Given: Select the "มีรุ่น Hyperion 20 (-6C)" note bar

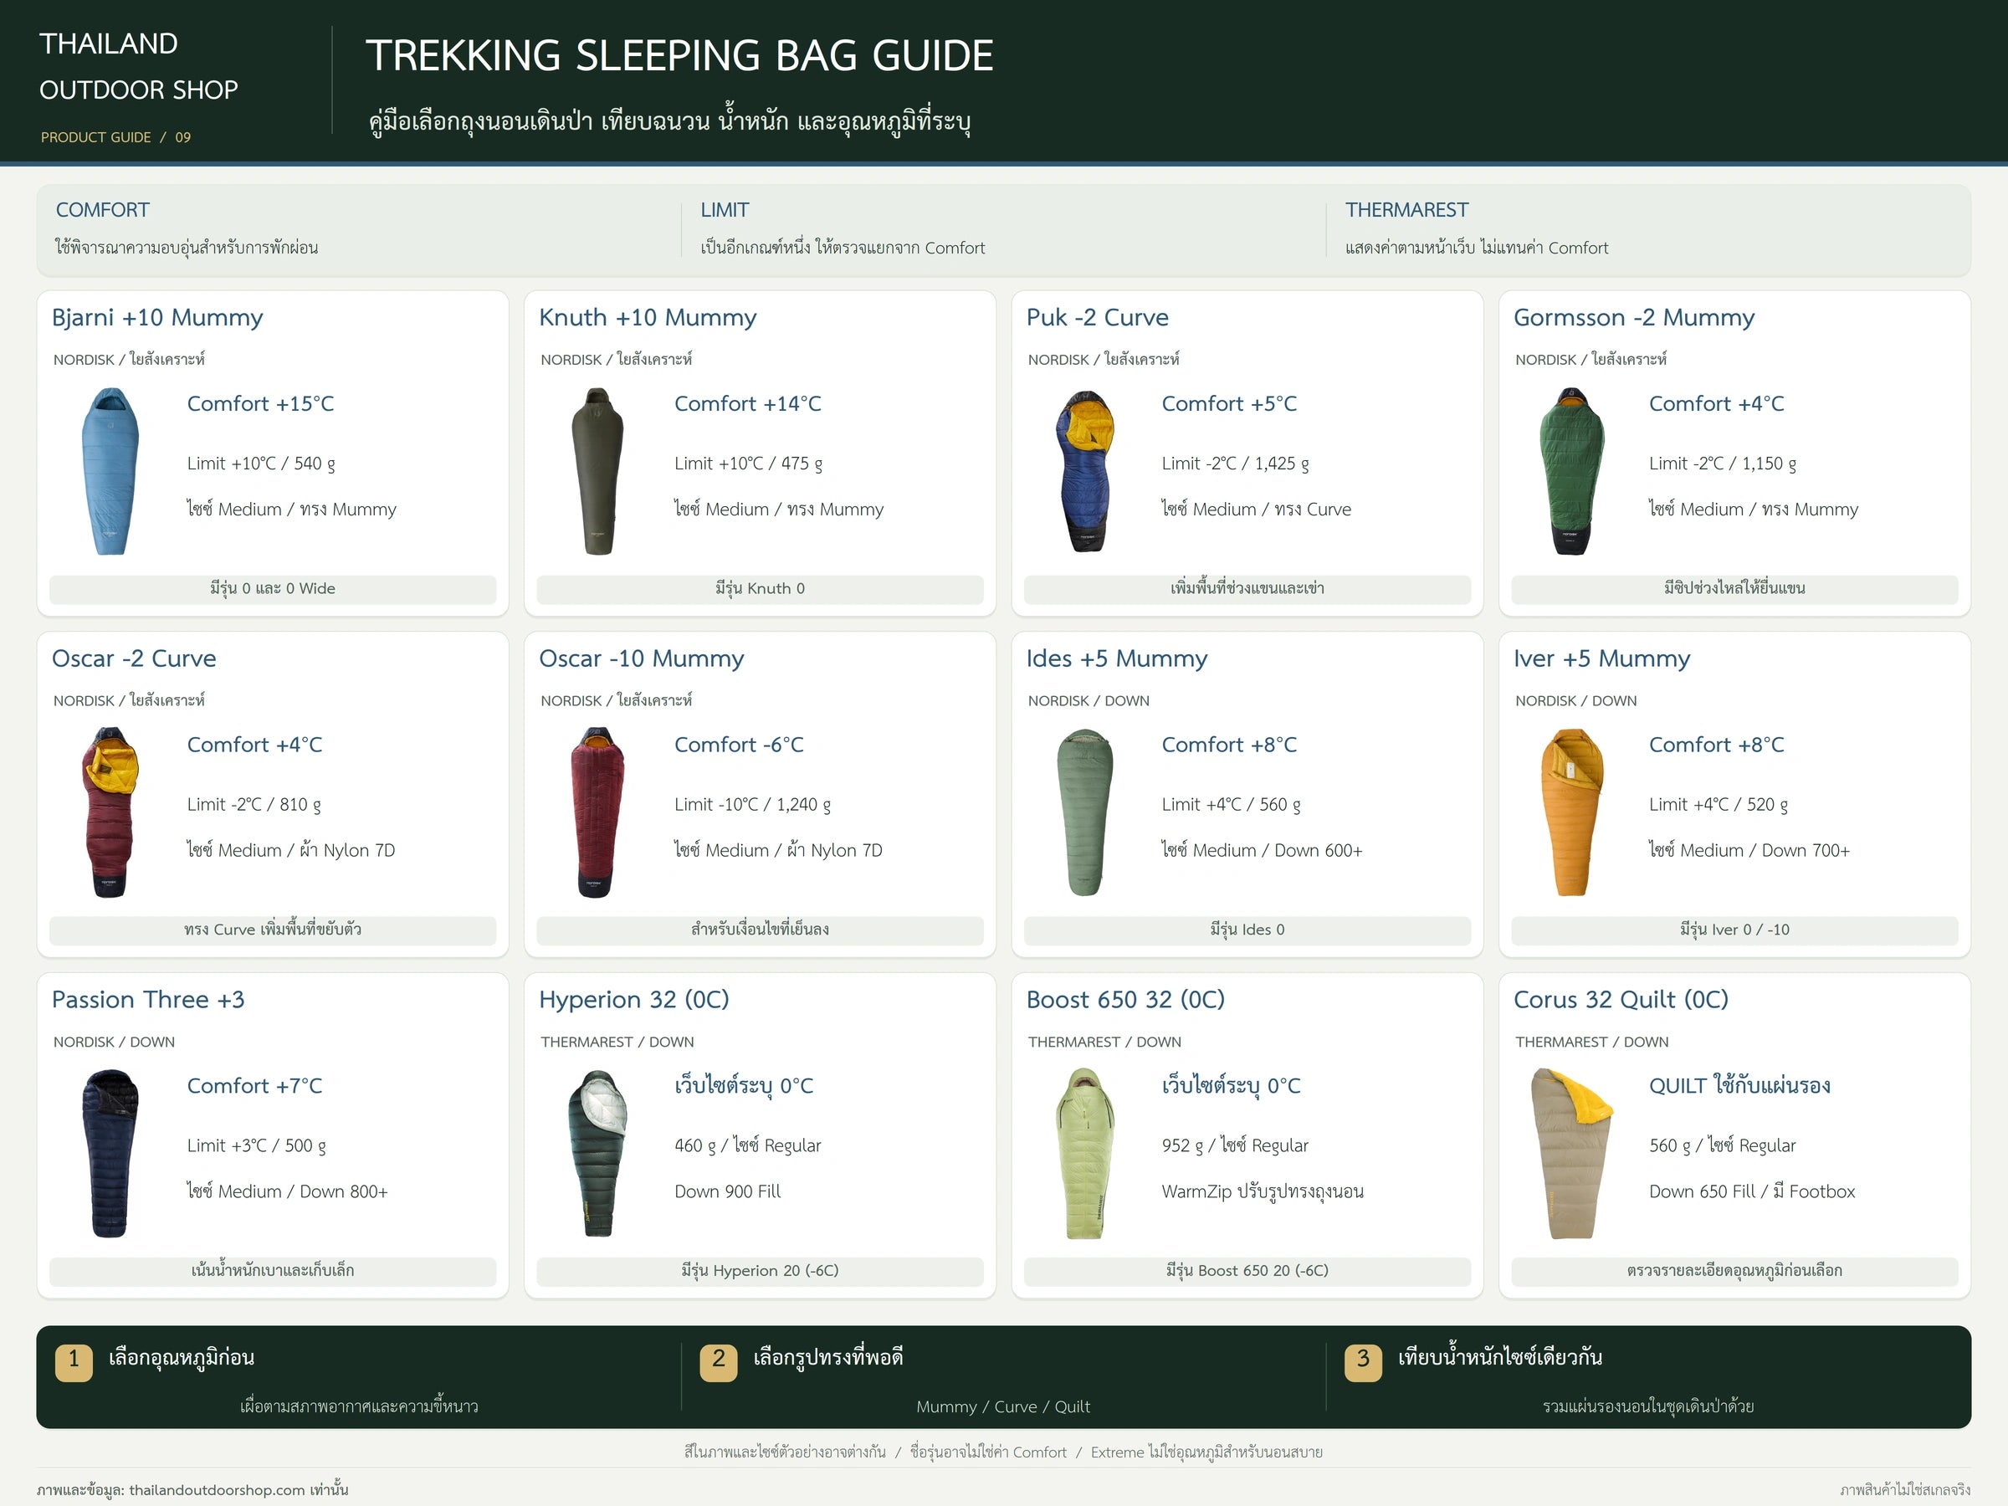Looking at the screenshot, I should [760, 1272].
